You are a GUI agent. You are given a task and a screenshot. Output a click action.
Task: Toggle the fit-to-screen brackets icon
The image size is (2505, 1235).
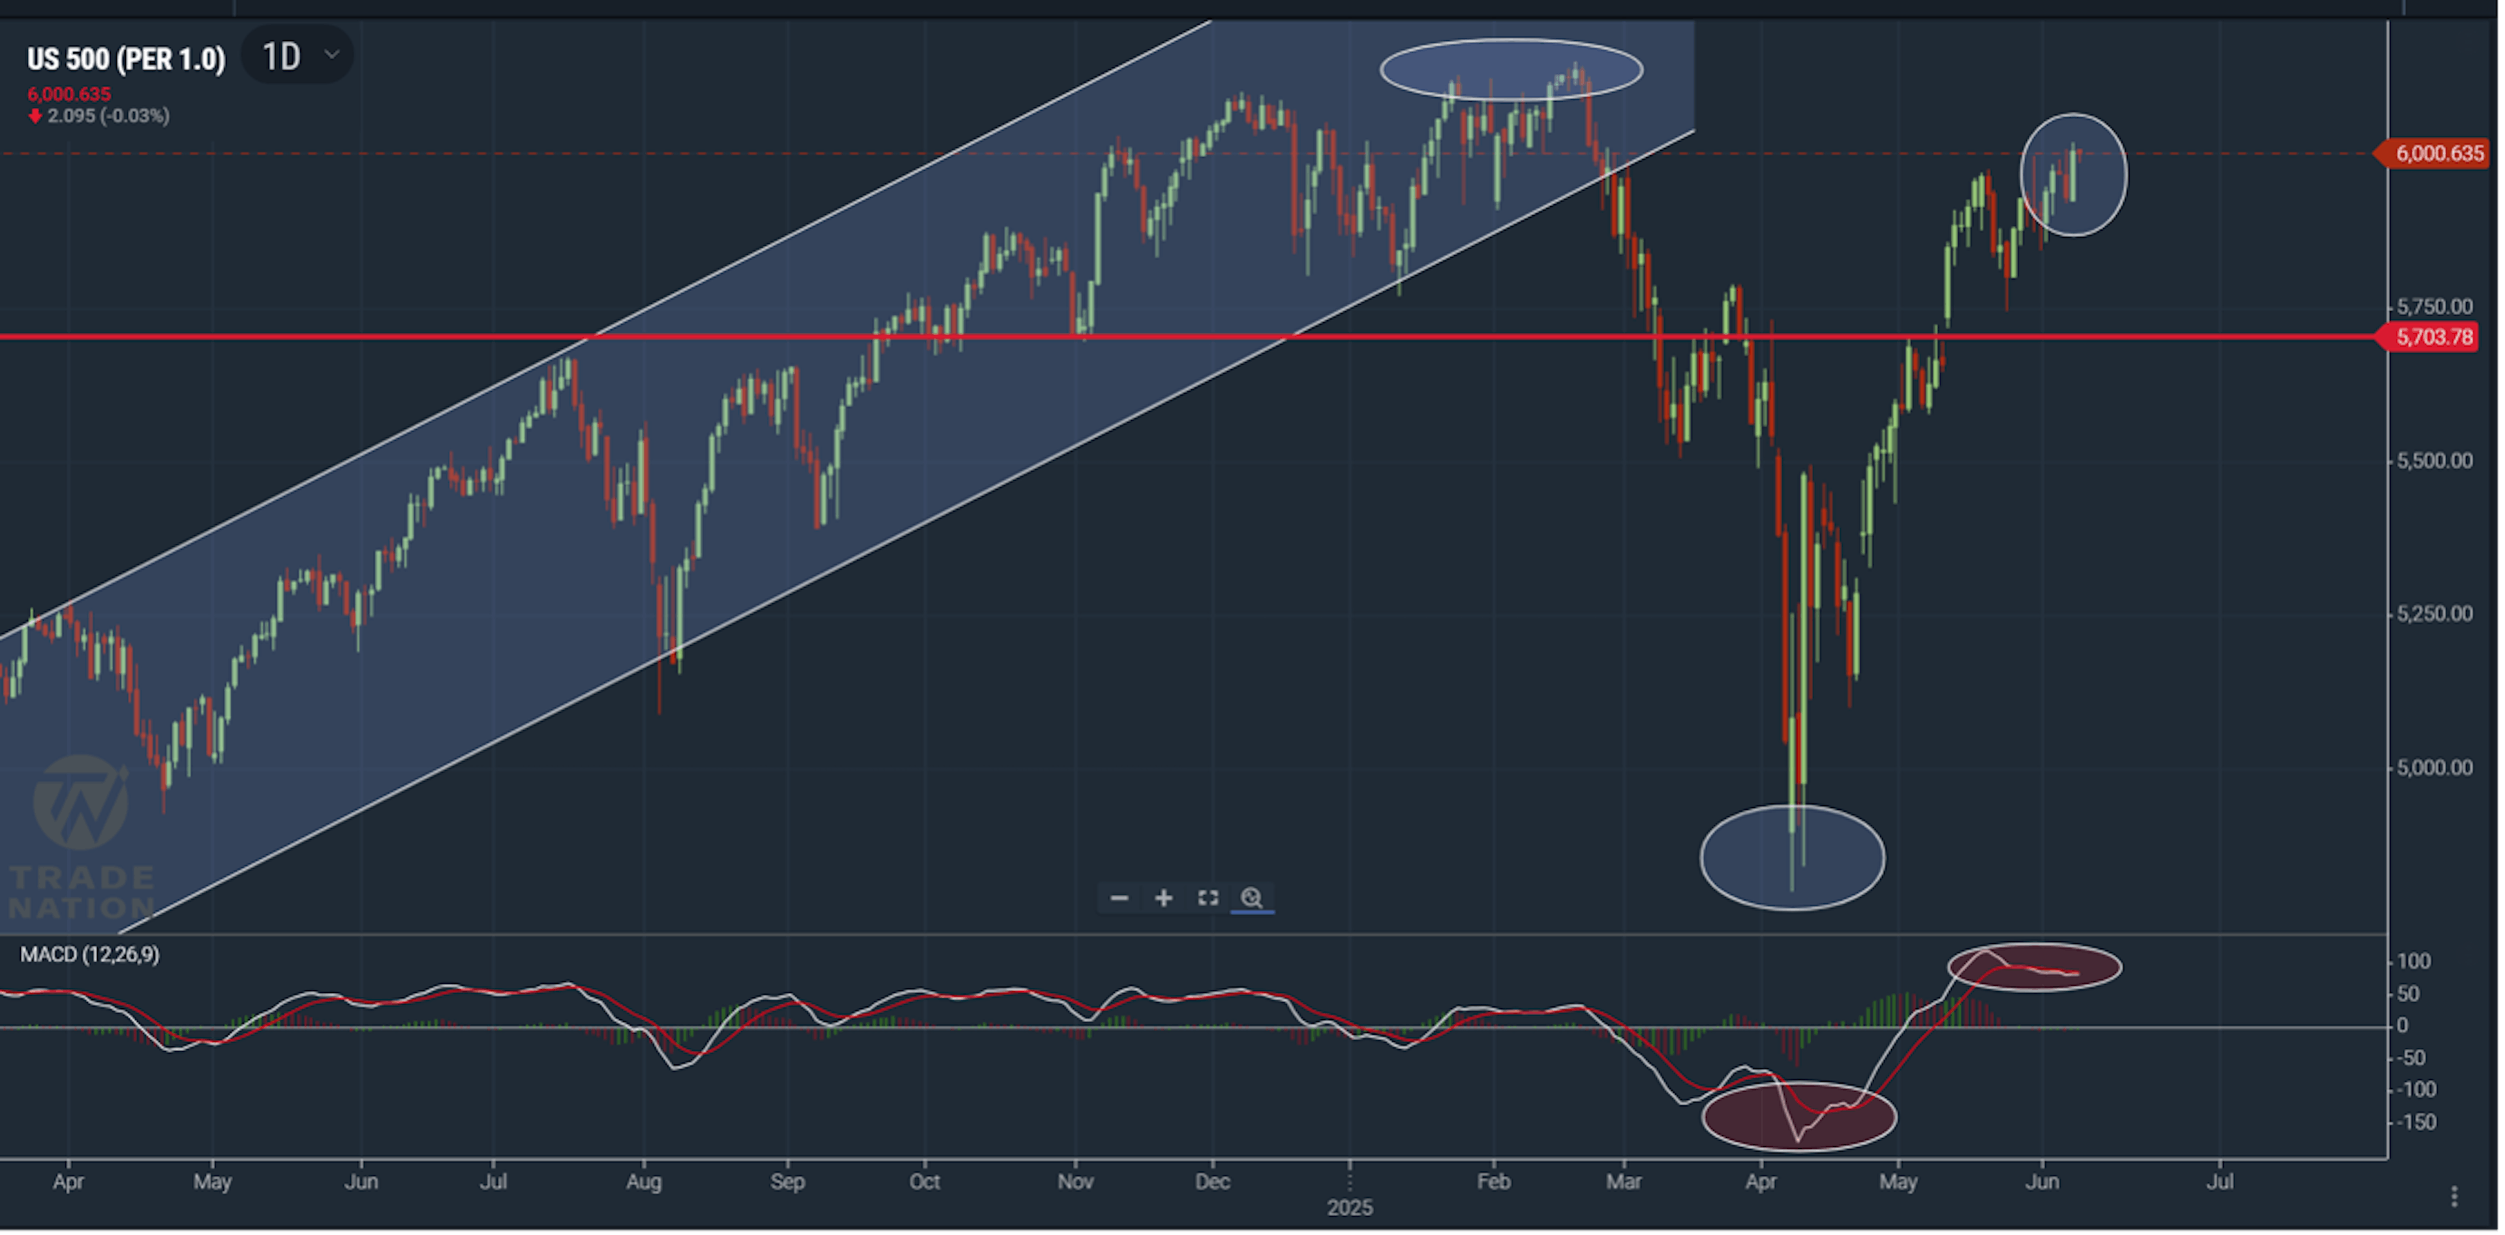1209,899
